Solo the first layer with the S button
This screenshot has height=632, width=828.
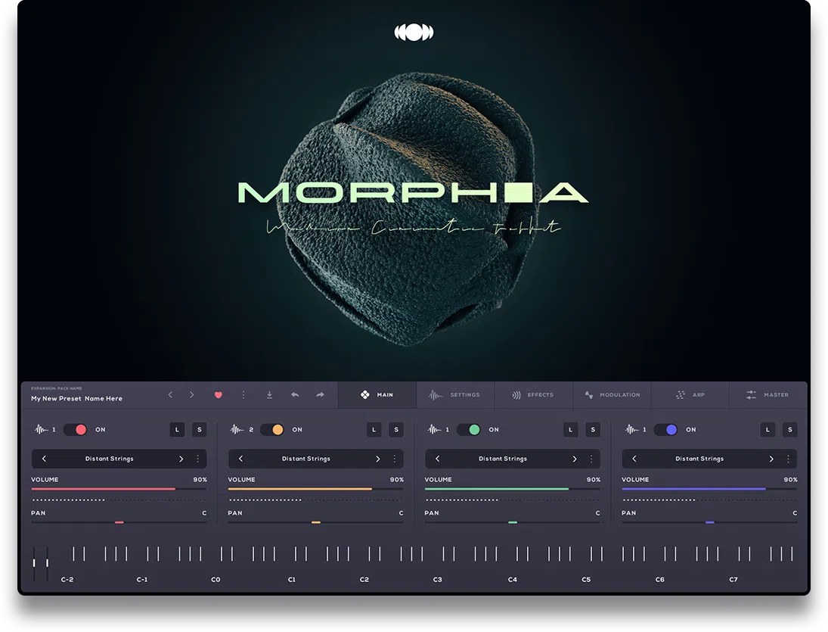(199, 429)
